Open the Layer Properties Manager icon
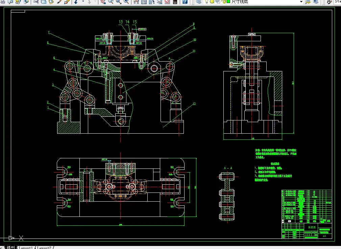Image resolution: width=341 pixels, height=249 pixels. (199, 2)
